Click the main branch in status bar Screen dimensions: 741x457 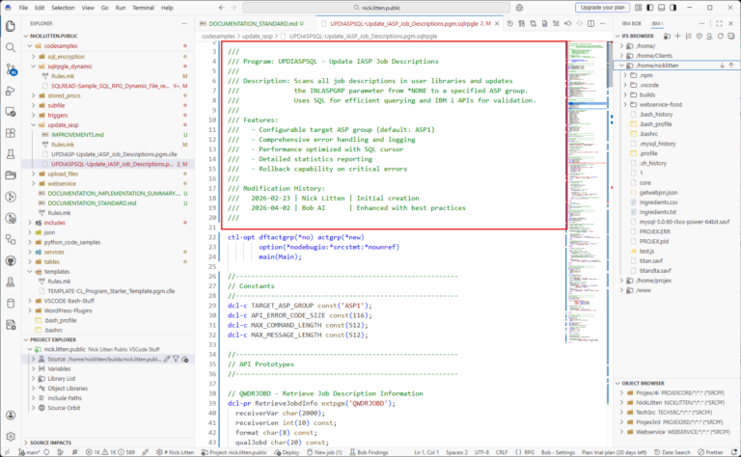click(29, 452)
